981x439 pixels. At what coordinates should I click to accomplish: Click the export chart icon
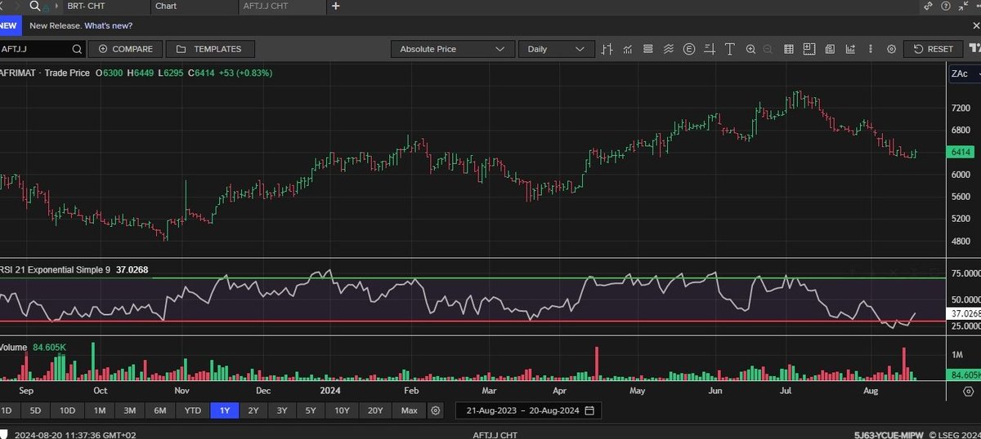[x=850, y=49]
